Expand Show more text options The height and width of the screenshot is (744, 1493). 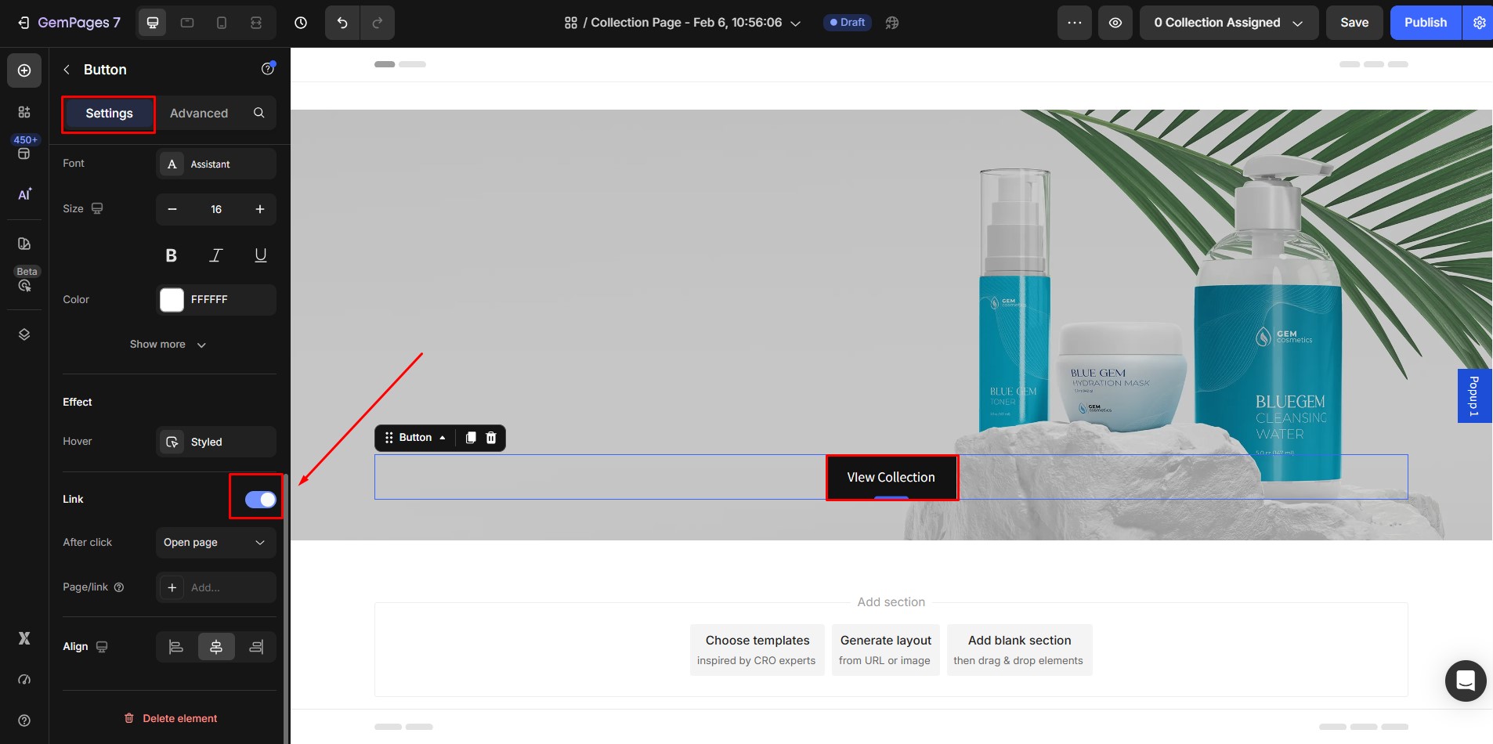[168, 345]
